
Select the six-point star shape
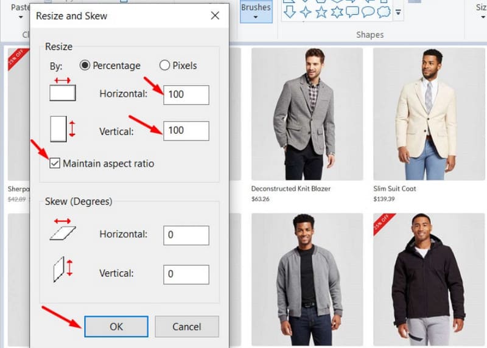pos(337,12)
